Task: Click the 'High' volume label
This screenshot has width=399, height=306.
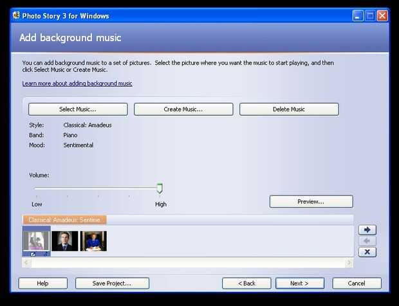Action: coord(161,204)
